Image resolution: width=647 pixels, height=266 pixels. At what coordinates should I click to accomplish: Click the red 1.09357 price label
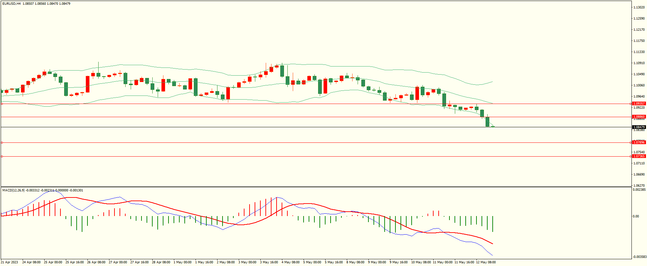639,104
